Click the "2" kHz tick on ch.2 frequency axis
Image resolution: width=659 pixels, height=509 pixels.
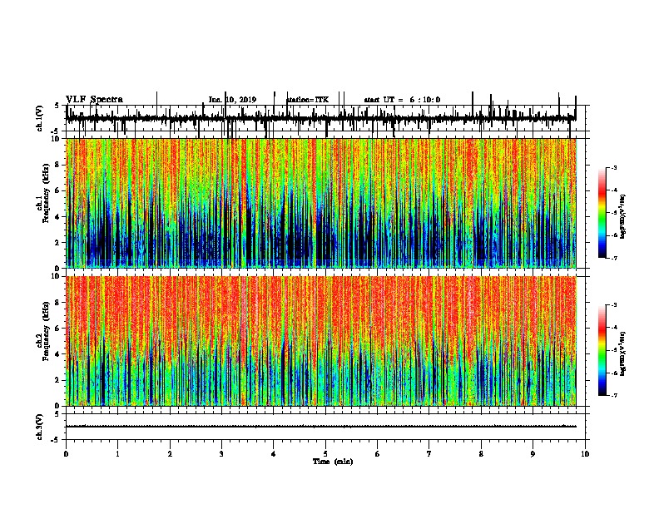click(x=58, y=380)
